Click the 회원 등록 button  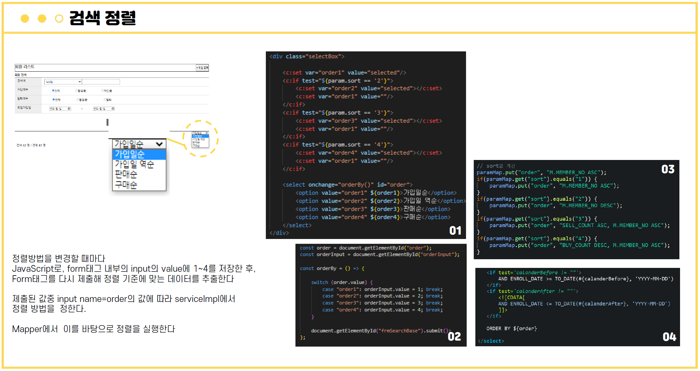point(202,68)
